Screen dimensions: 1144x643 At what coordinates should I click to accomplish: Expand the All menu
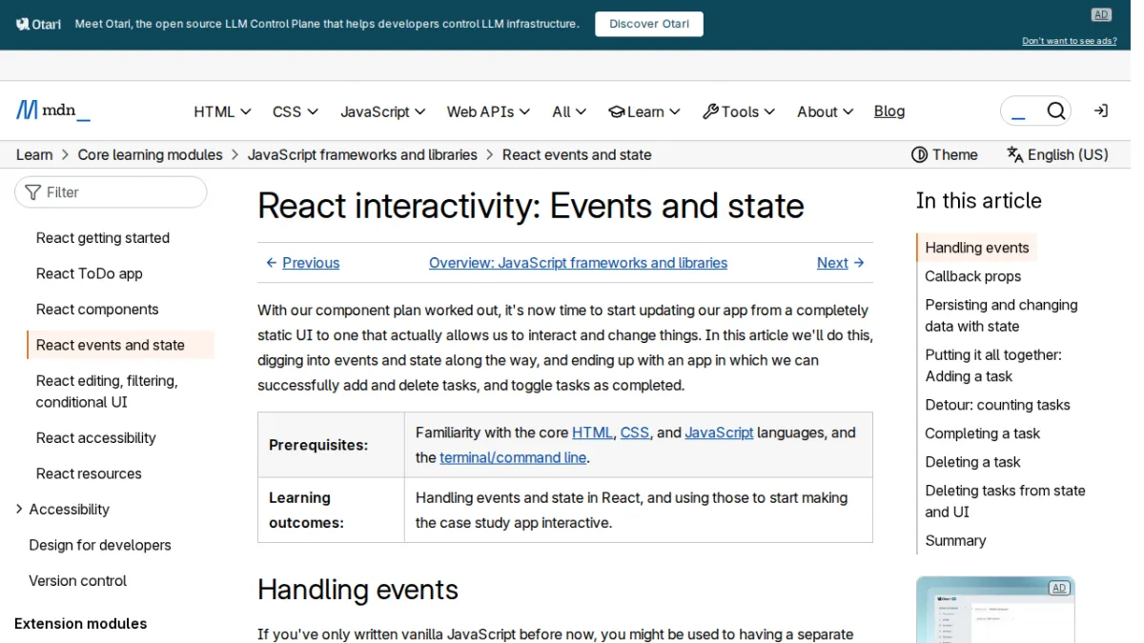point(569,111)
